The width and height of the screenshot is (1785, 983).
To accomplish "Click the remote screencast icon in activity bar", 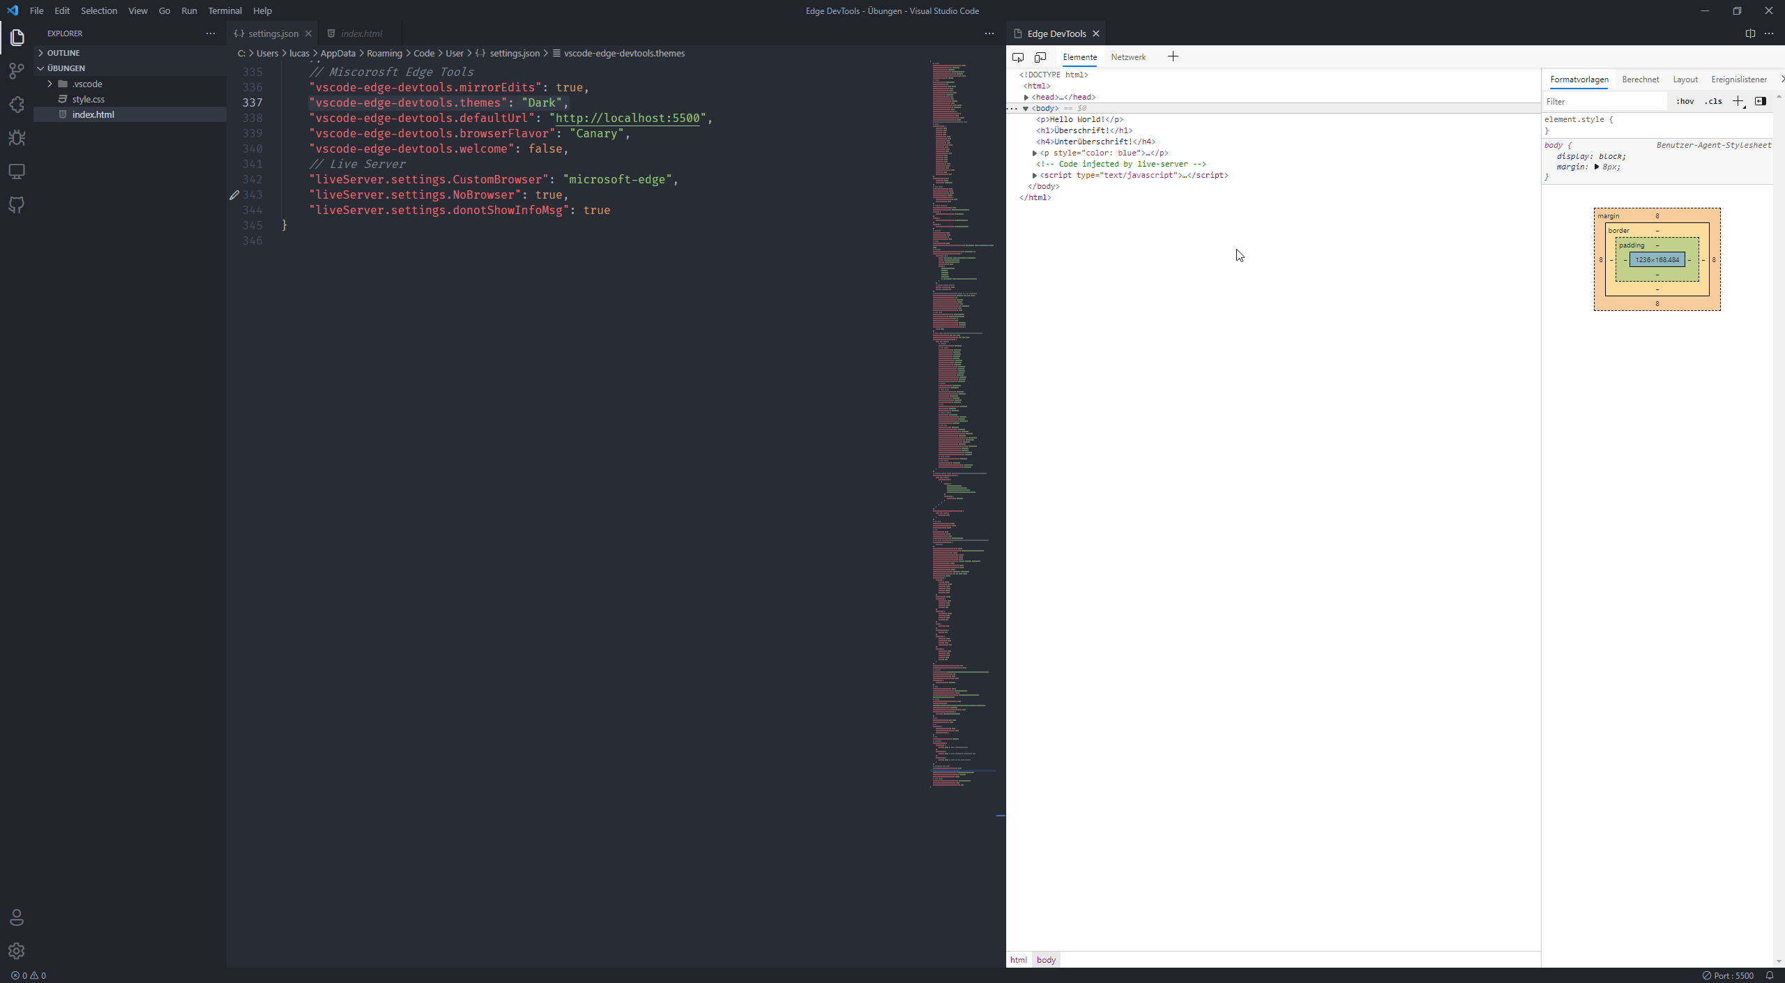I will (x=17, y=172).
